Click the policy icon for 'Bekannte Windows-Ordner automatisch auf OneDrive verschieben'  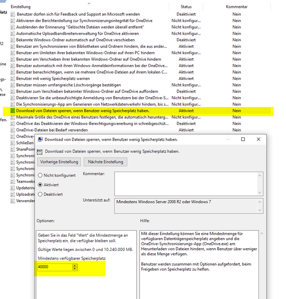[12, 40]
